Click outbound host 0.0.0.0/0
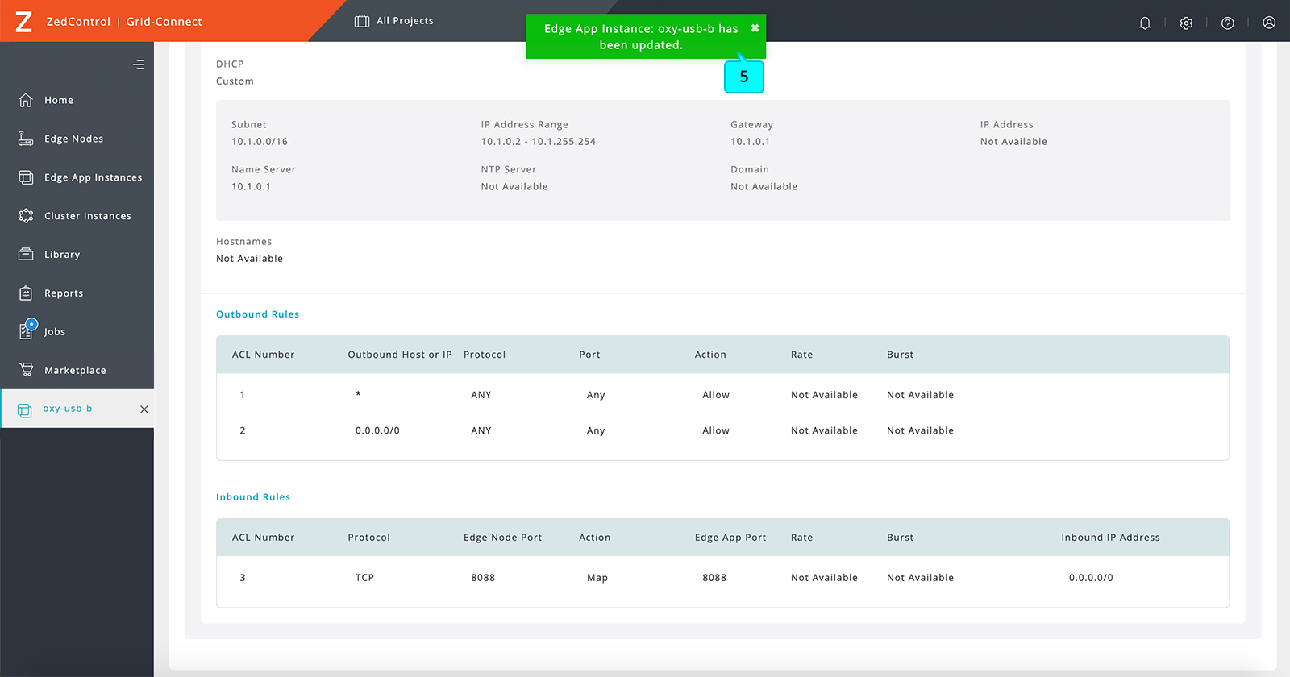Screen dimensions: 1290x677 (x=377, y=431)
